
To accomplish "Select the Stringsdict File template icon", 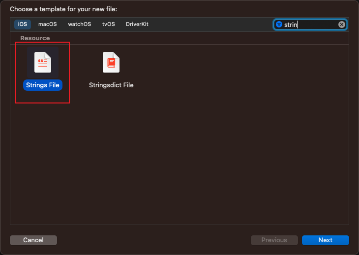I will (x=111, y=62).
